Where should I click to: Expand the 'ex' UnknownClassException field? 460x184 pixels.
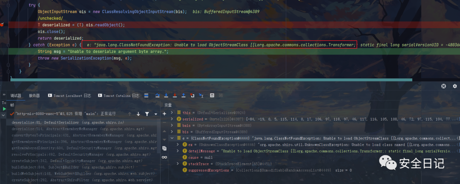178,145
